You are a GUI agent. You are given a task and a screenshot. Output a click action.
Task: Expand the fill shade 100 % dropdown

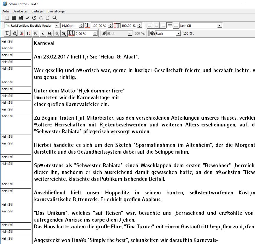click(188, 34)
